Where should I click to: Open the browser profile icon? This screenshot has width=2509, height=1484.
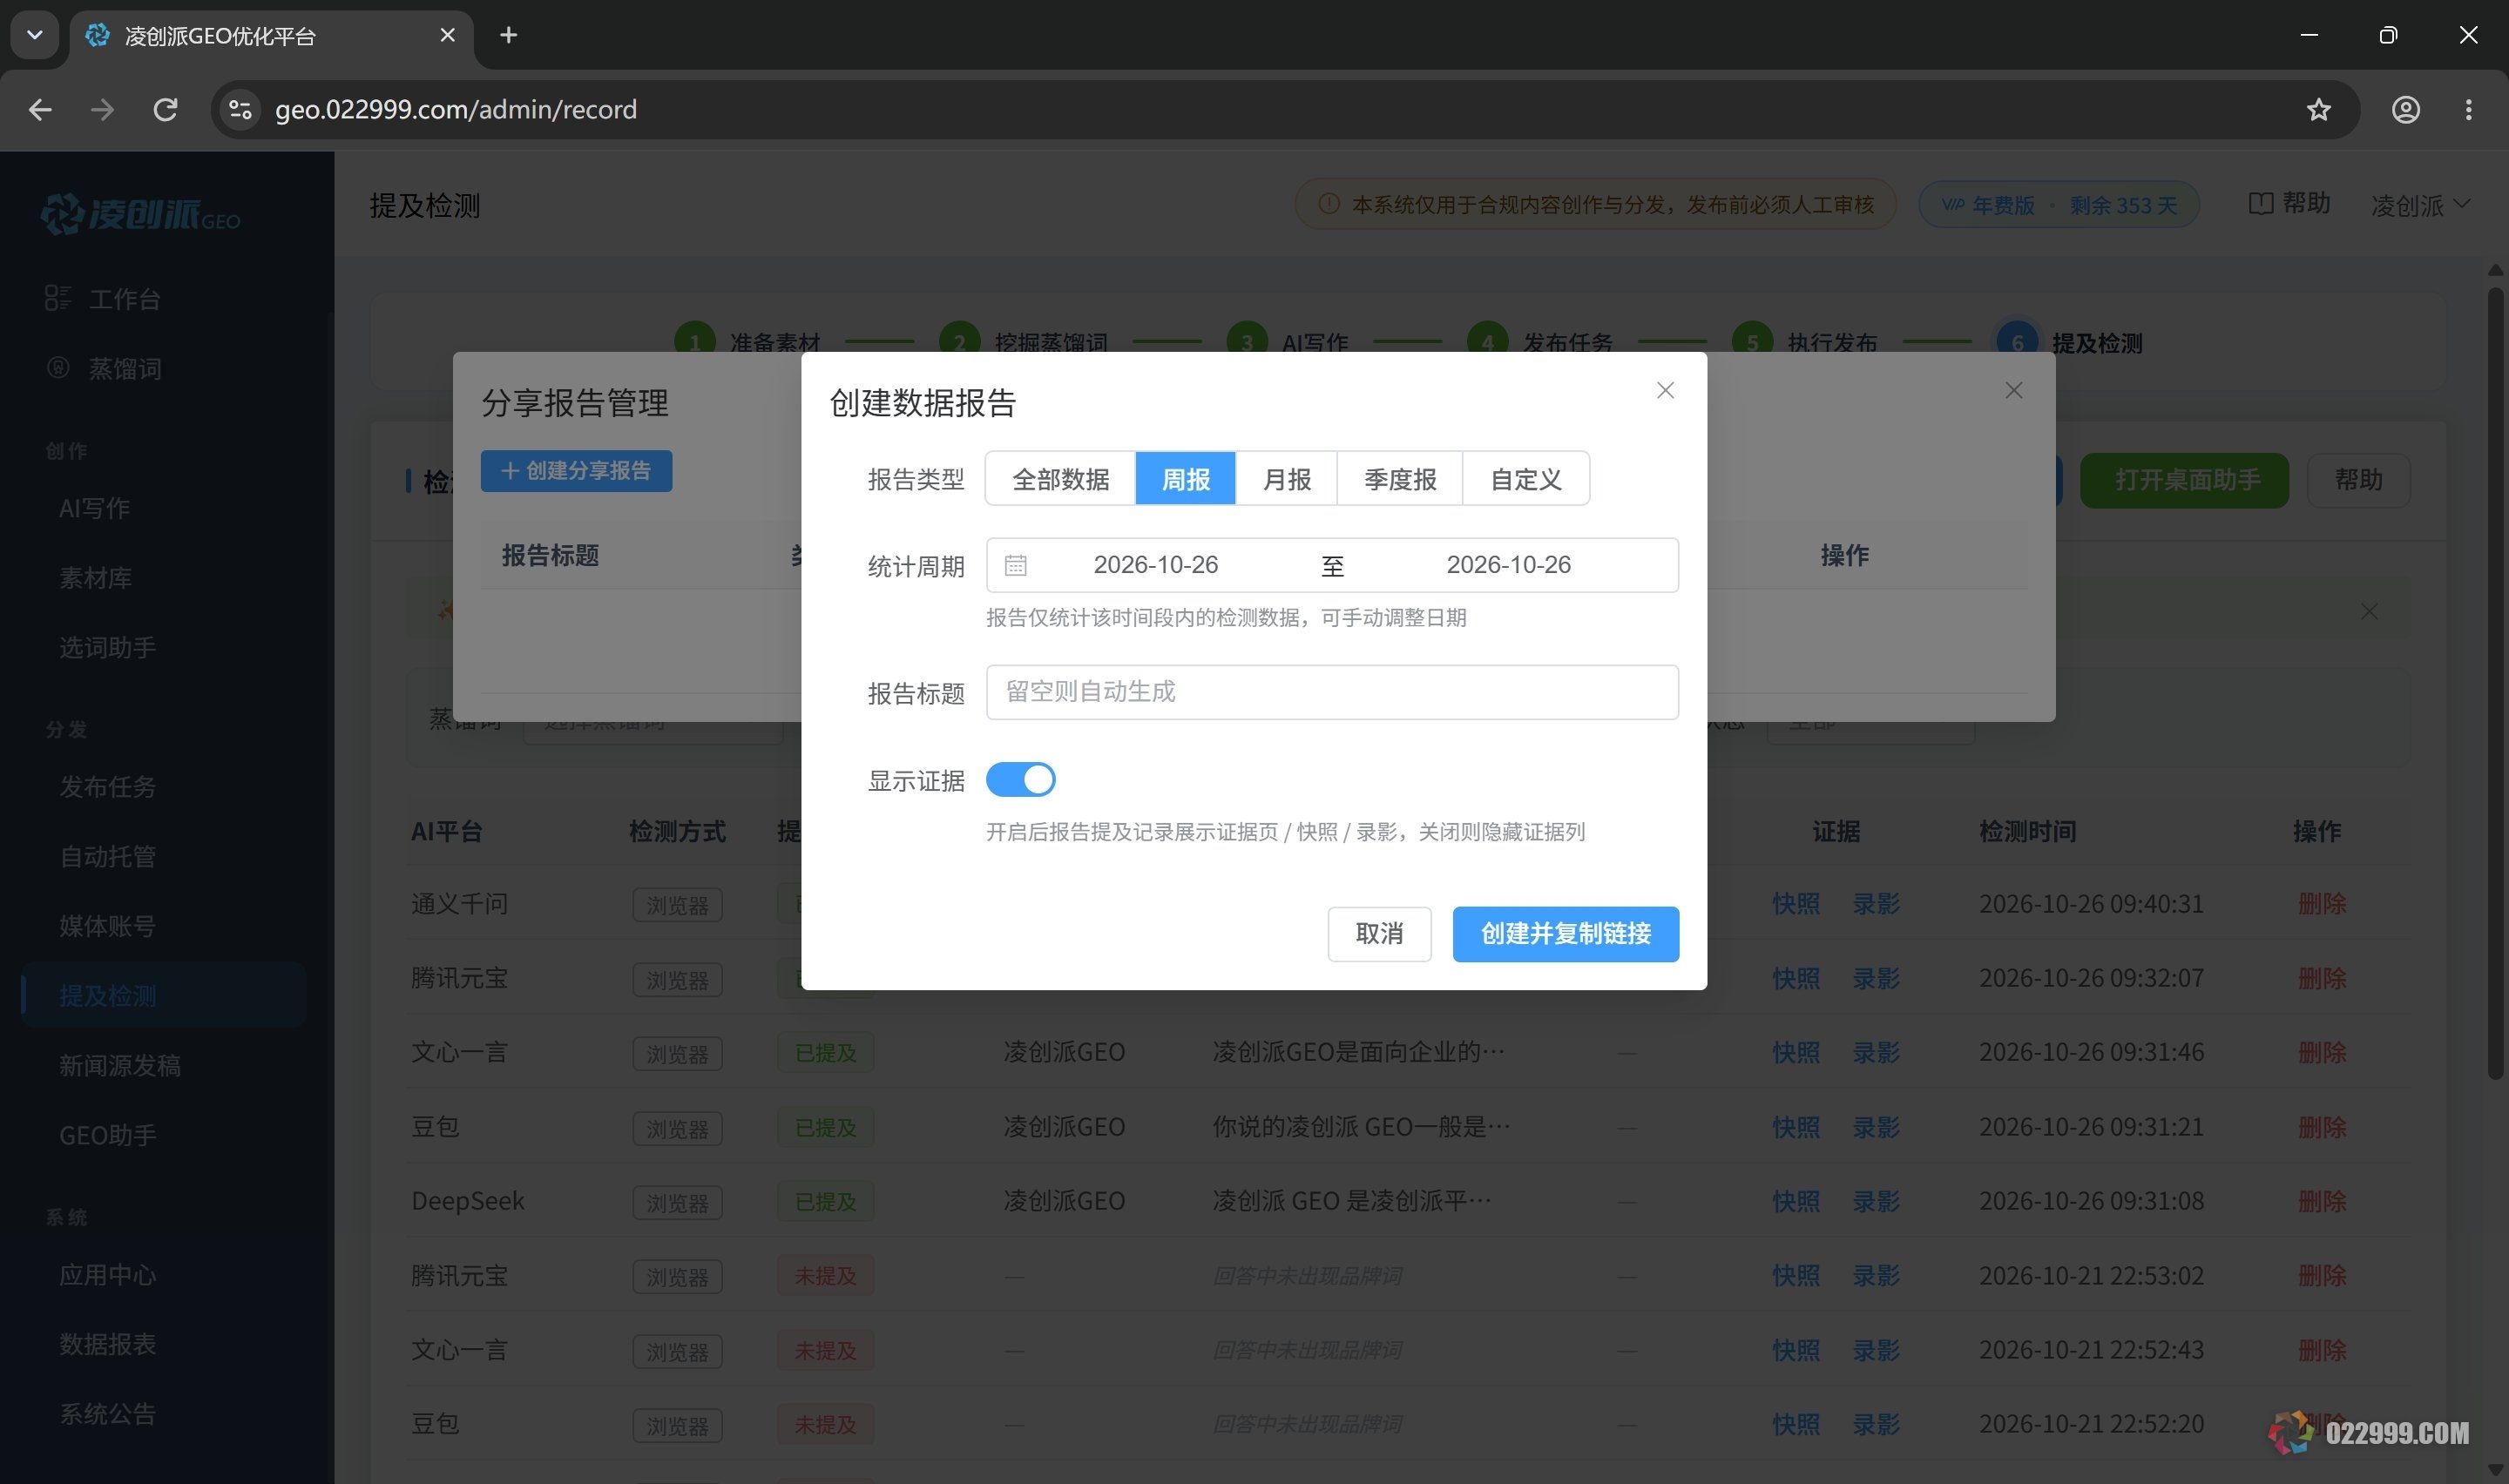[x=2405, y=109]
